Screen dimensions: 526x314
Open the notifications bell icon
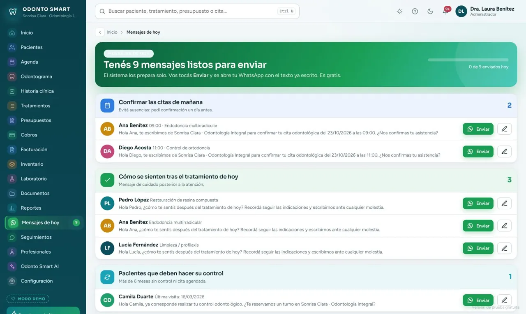(445, 12)
